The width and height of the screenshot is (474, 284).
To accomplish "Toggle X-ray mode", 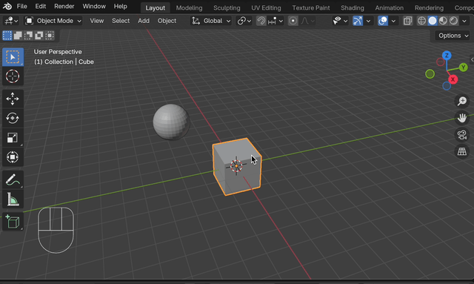I will (407, 21).
